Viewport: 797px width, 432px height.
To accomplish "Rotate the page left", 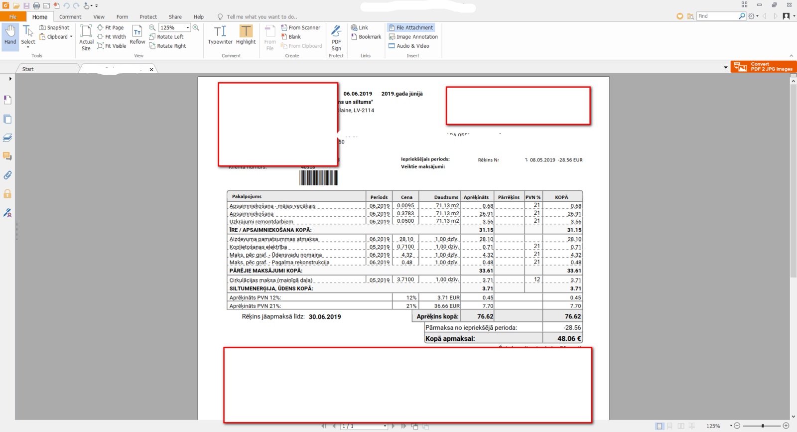I will 166,37.
